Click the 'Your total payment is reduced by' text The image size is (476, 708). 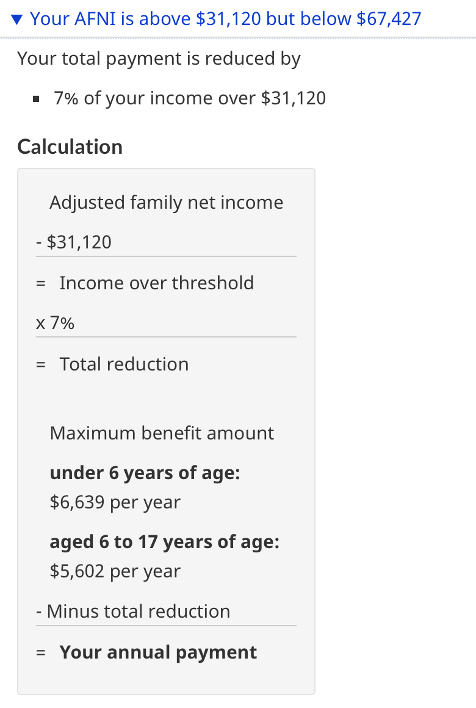(x=159, y=59)
